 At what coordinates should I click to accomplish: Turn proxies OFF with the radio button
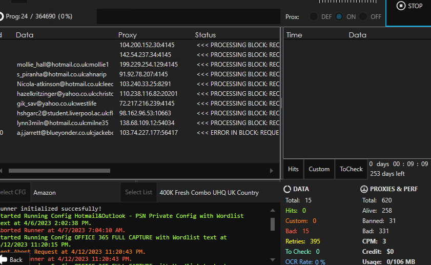(363, 17)
